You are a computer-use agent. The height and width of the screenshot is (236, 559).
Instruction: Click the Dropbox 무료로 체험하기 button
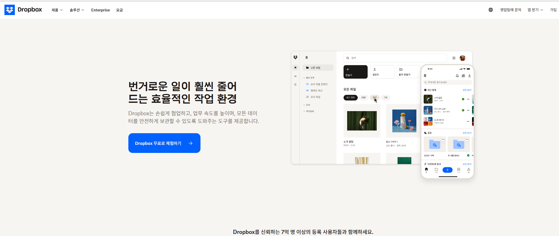[x=164, y=143]
